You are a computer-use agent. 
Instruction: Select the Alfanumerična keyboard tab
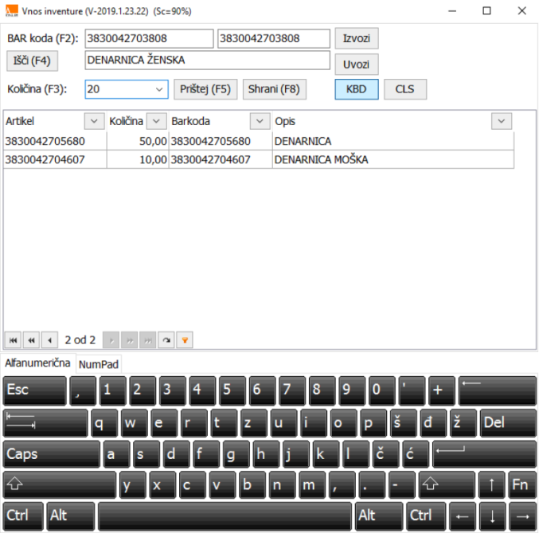pyautogui.click(x=38, y=363)
